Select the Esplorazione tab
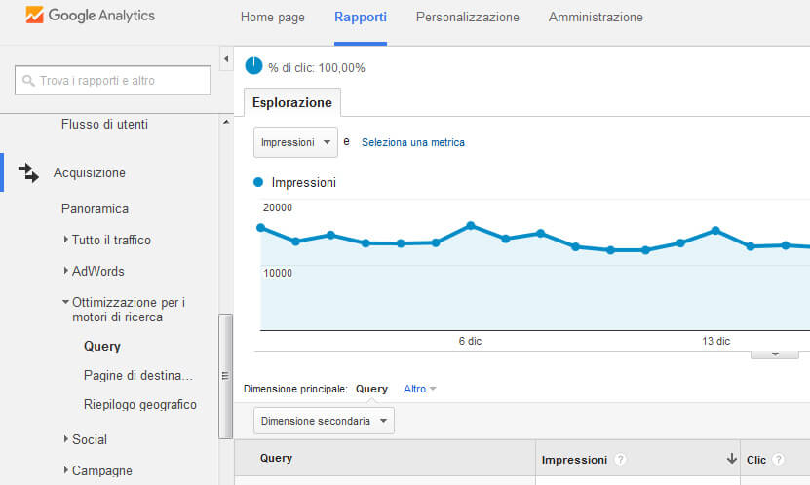810x485 pixels. coord(291,102)
